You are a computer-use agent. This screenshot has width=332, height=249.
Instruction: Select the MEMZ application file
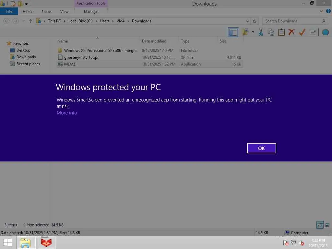click(149, 64)
